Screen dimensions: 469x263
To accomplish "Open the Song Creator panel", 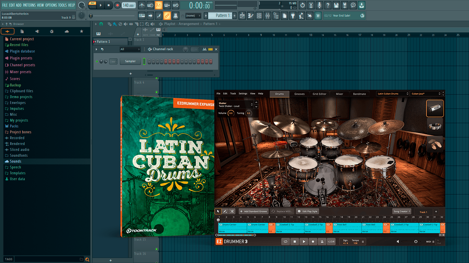I will [x=402, y=211].
